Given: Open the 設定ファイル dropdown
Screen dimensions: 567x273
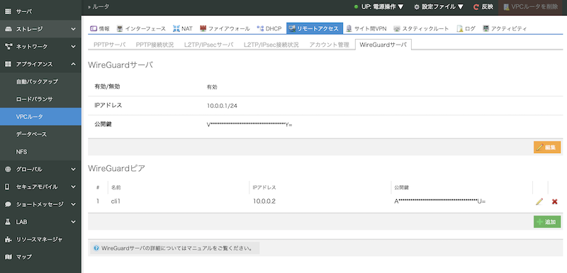Looking at the screenshot, I should (439, 7).
